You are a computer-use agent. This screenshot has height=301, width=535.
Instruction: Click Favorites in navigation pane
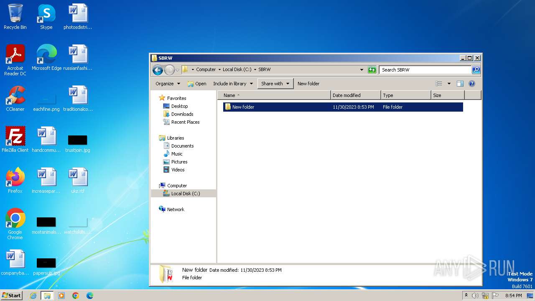pyautogui.click(x=176, y=98)
